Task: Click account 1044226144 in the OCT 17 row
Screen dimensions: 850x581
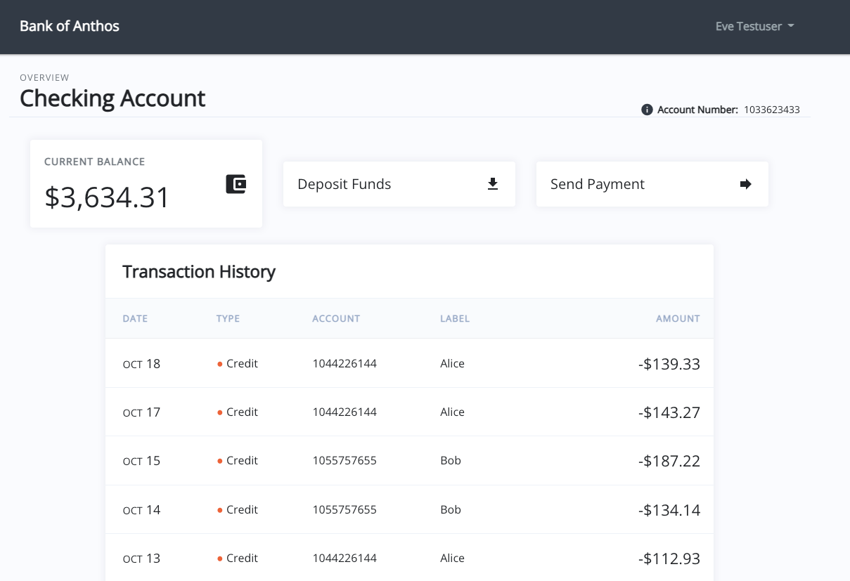Action: coord(344,412)
